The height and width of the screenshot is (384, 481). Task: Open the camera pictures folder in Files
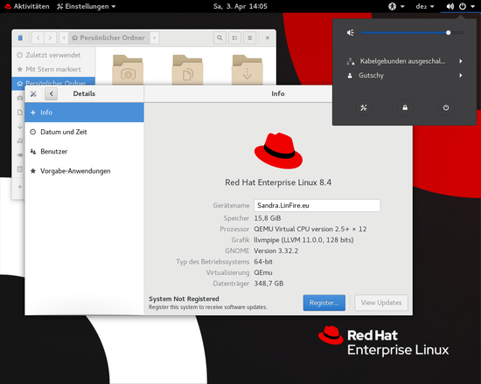click(128, 70)
